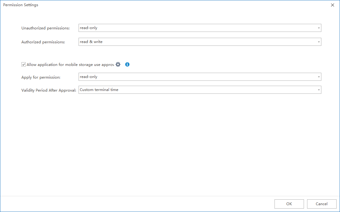This screenshot has height=212, width=340.
Task: Click the 'Apply for permission:' field label
Action: pos(41,77)
